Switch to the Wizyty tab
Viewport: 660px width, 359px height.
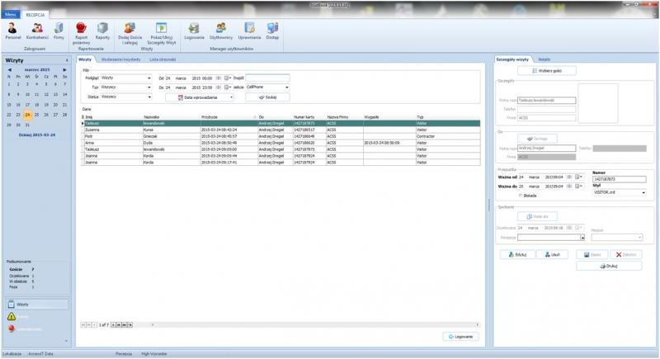point(85,59)
